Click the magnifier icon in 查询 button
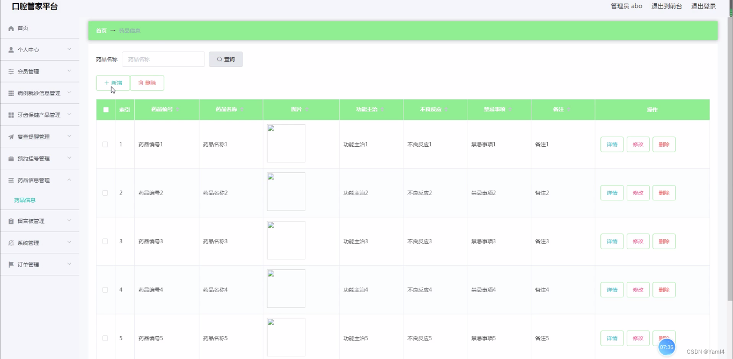This screenshot has height=359, width=733. click(219, 59)
